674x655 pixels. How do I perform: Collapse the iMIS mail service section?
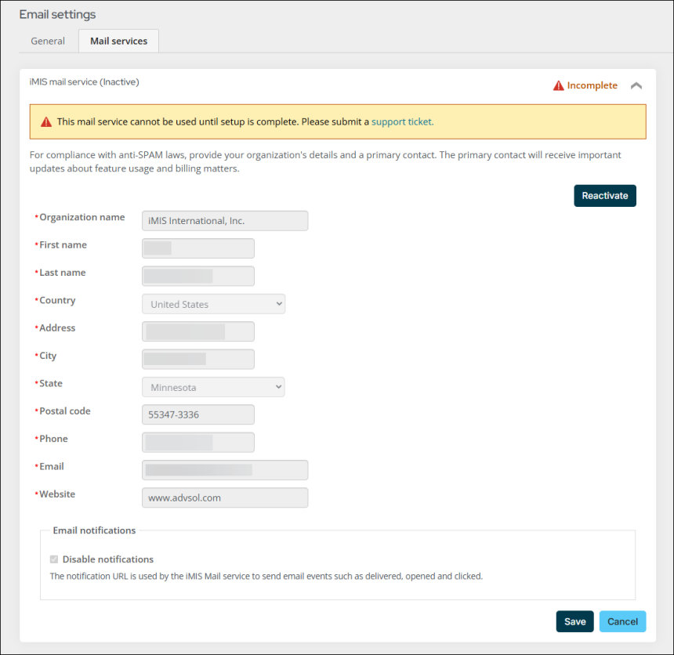636,85
